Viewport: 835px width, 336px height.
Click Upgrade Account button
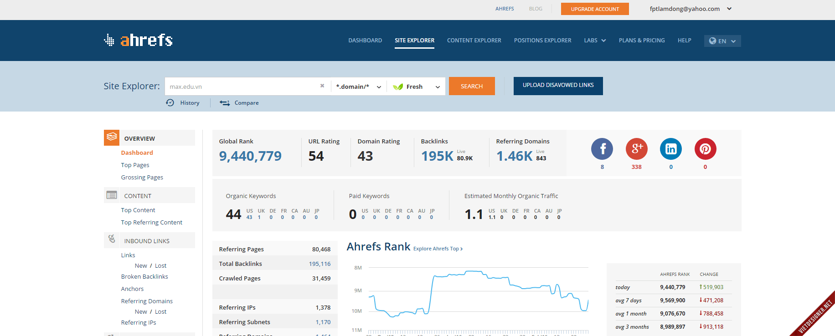(x=595, y=9)
